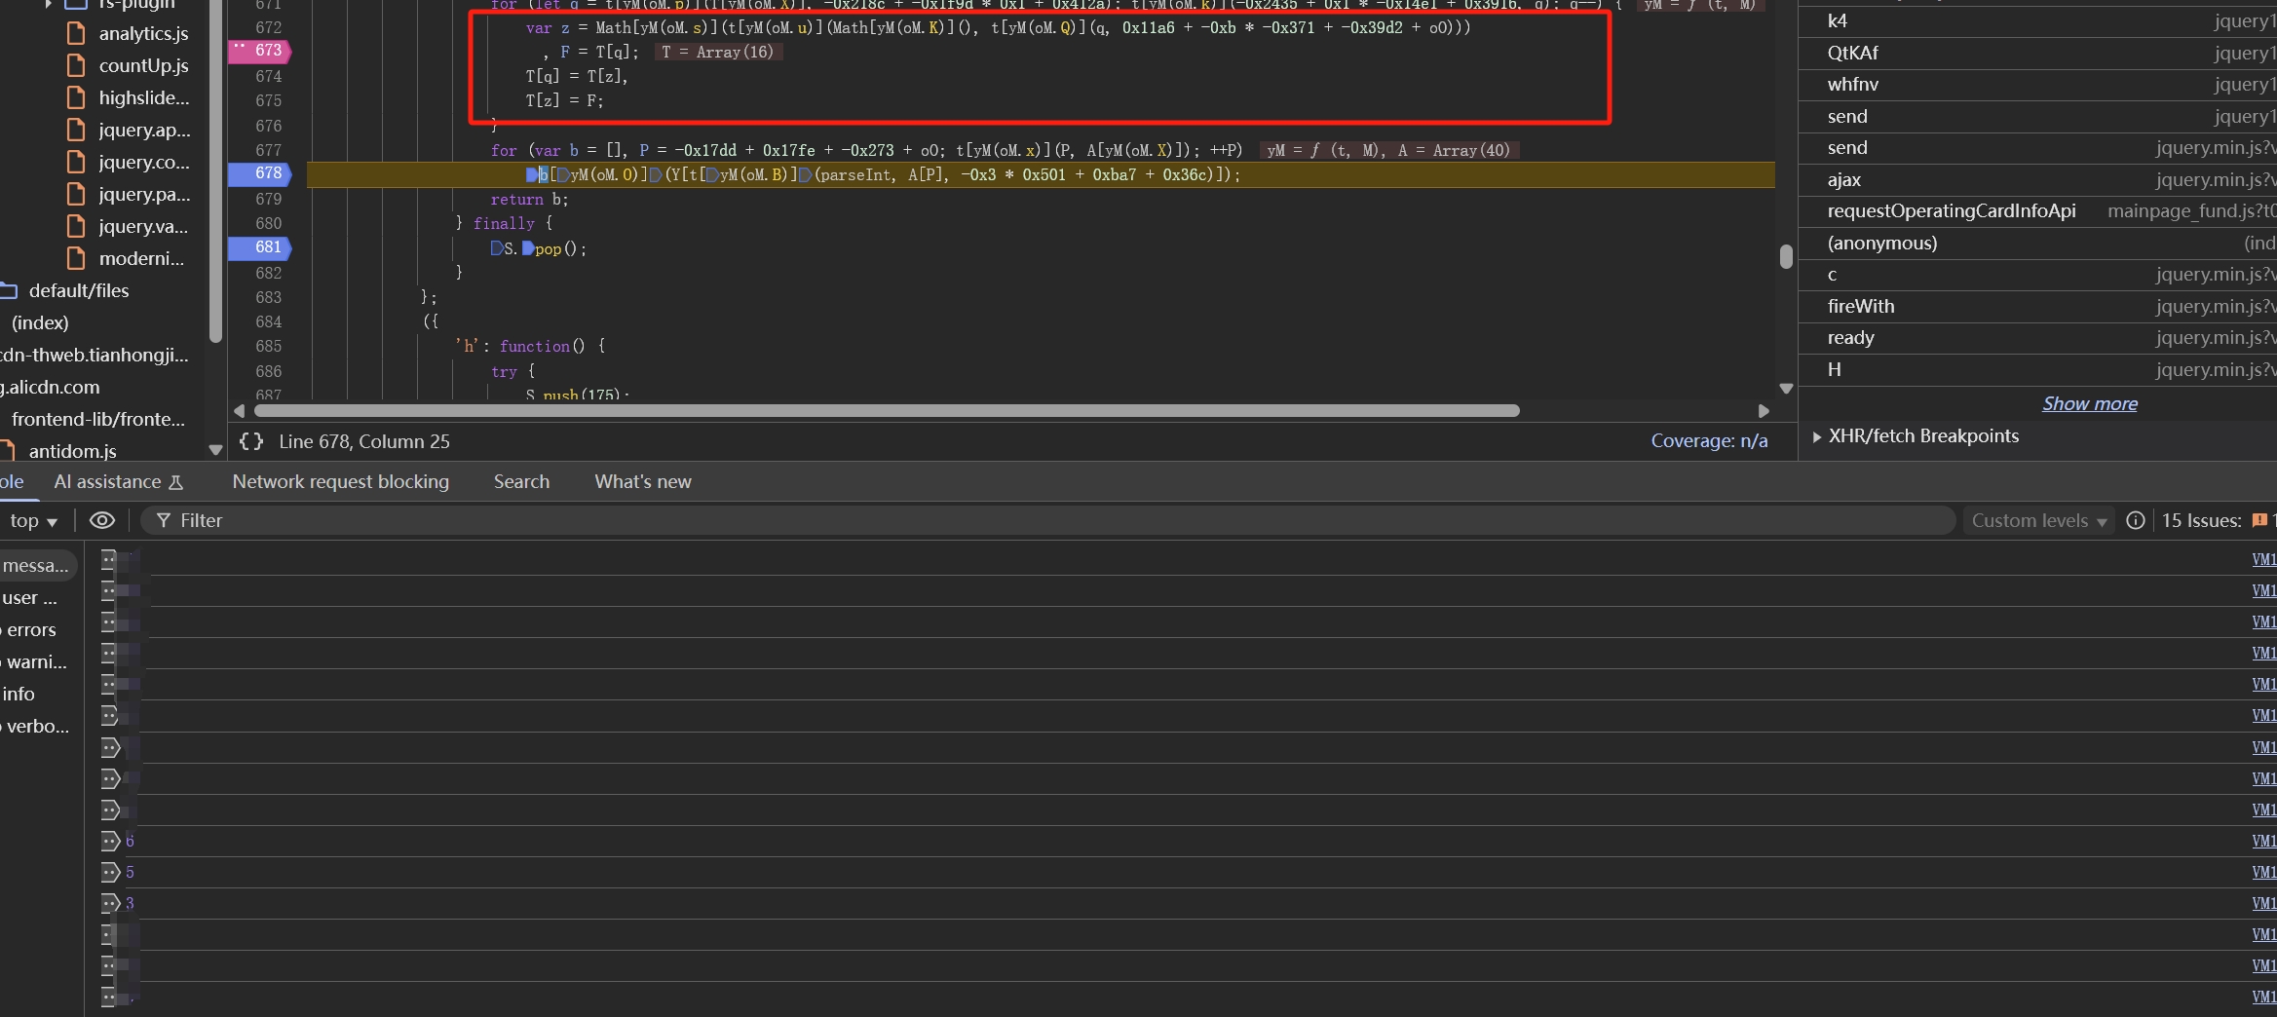Open the top execution context dropdown
Image resolution: width=2277 pixels, height=1017 pixels.
point(33,521)
